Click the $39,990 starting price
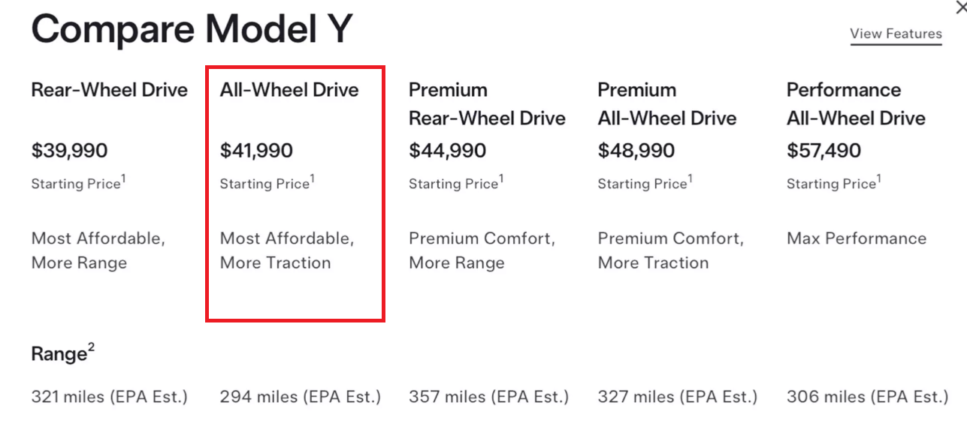This screenshot has width=967, height=426. click(x=69, y=151)
